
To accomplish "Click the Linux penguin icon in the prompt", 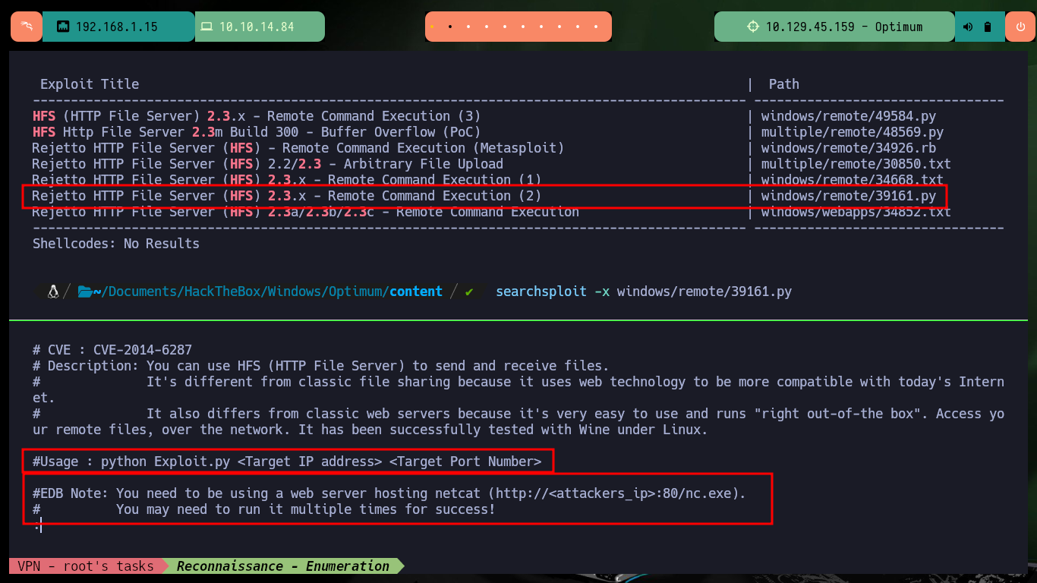I will pyautogui.click(x=53, y=291).
